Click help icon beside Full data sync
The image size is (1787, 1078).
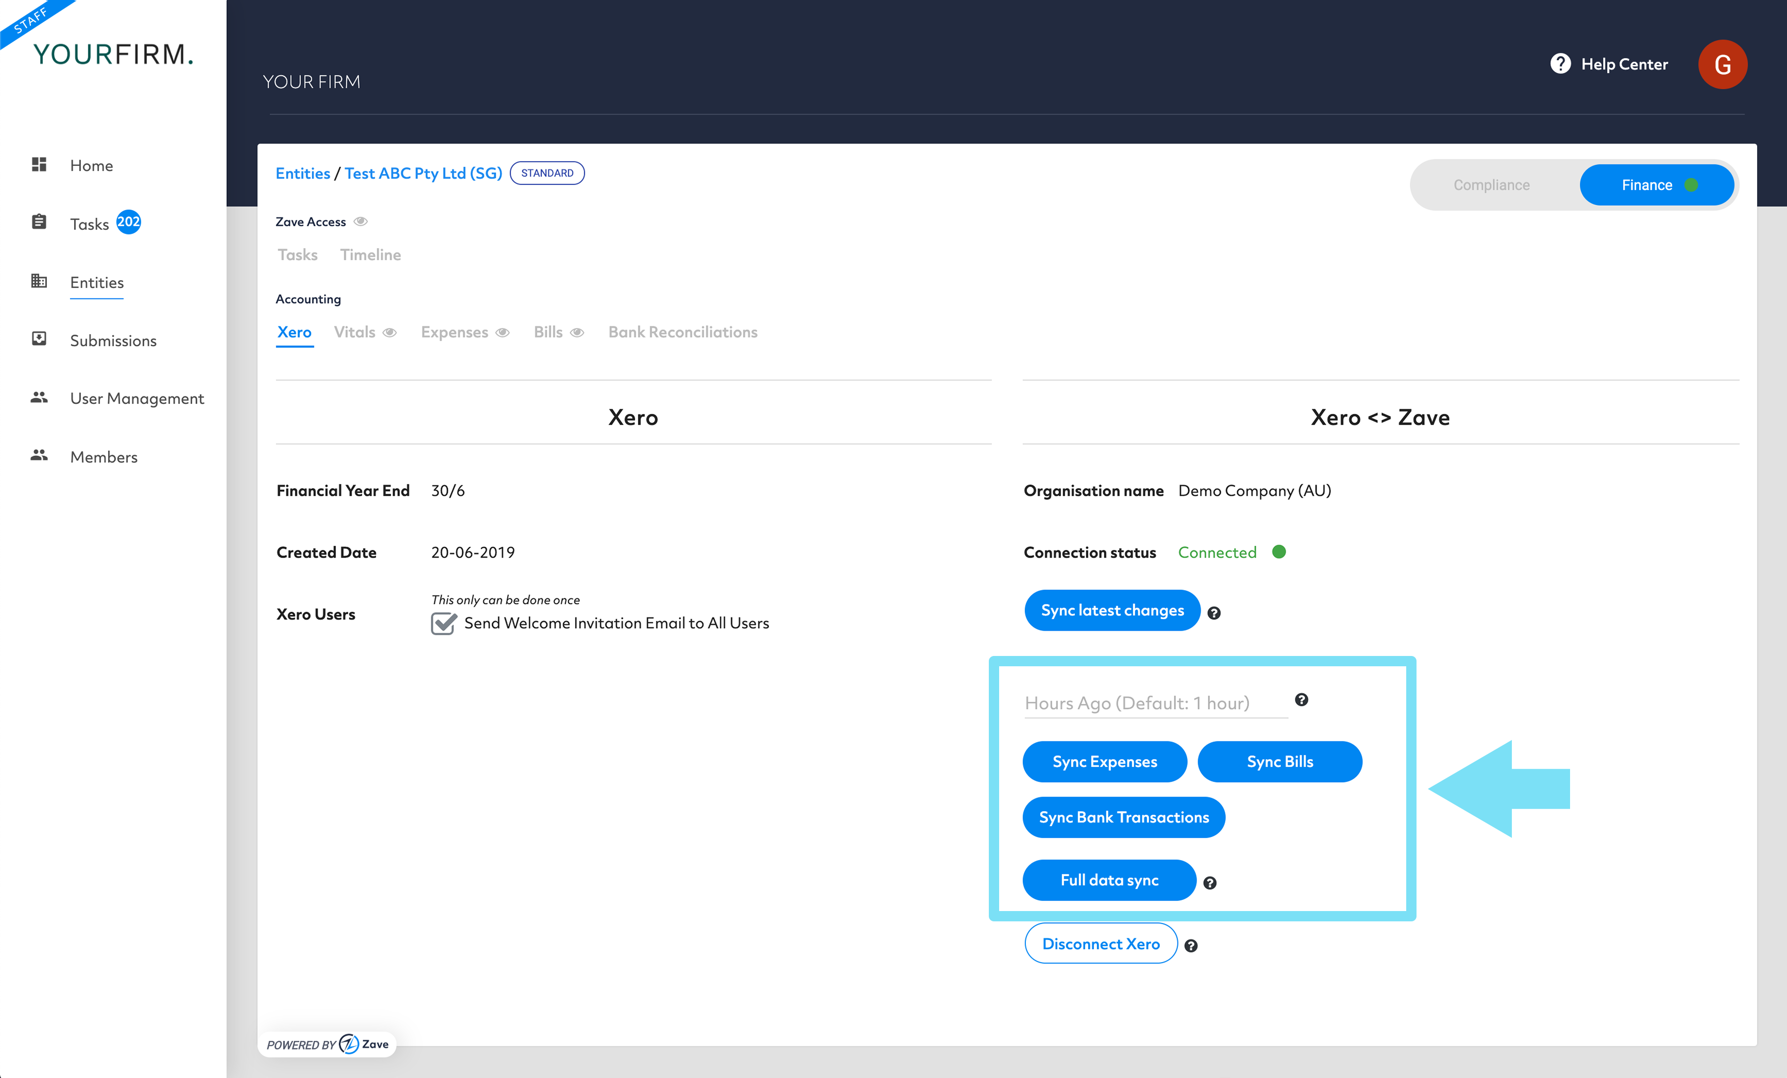coord(1210,883)
